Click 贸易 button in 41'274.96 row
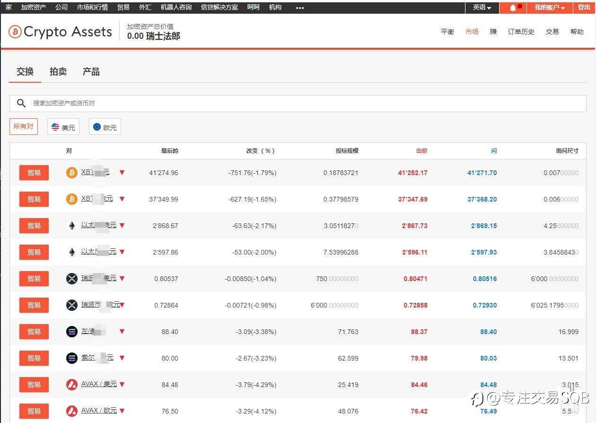This screenshot has height=423, width=596. point(34,173)
